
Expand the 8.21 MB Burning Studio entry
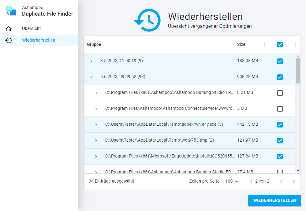click(x=96, y=93)
